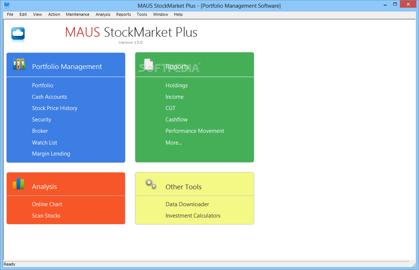Open the Window menu

(160, 14)
